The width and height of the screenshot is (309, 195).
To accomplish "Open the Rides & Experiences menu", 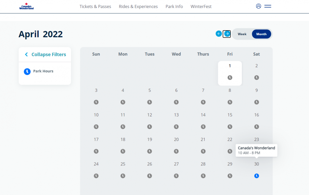I will (138, 6).
